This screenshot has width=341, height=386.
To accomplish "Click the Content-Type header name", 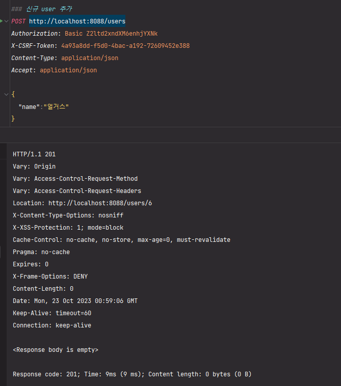I will pos(33,58).
